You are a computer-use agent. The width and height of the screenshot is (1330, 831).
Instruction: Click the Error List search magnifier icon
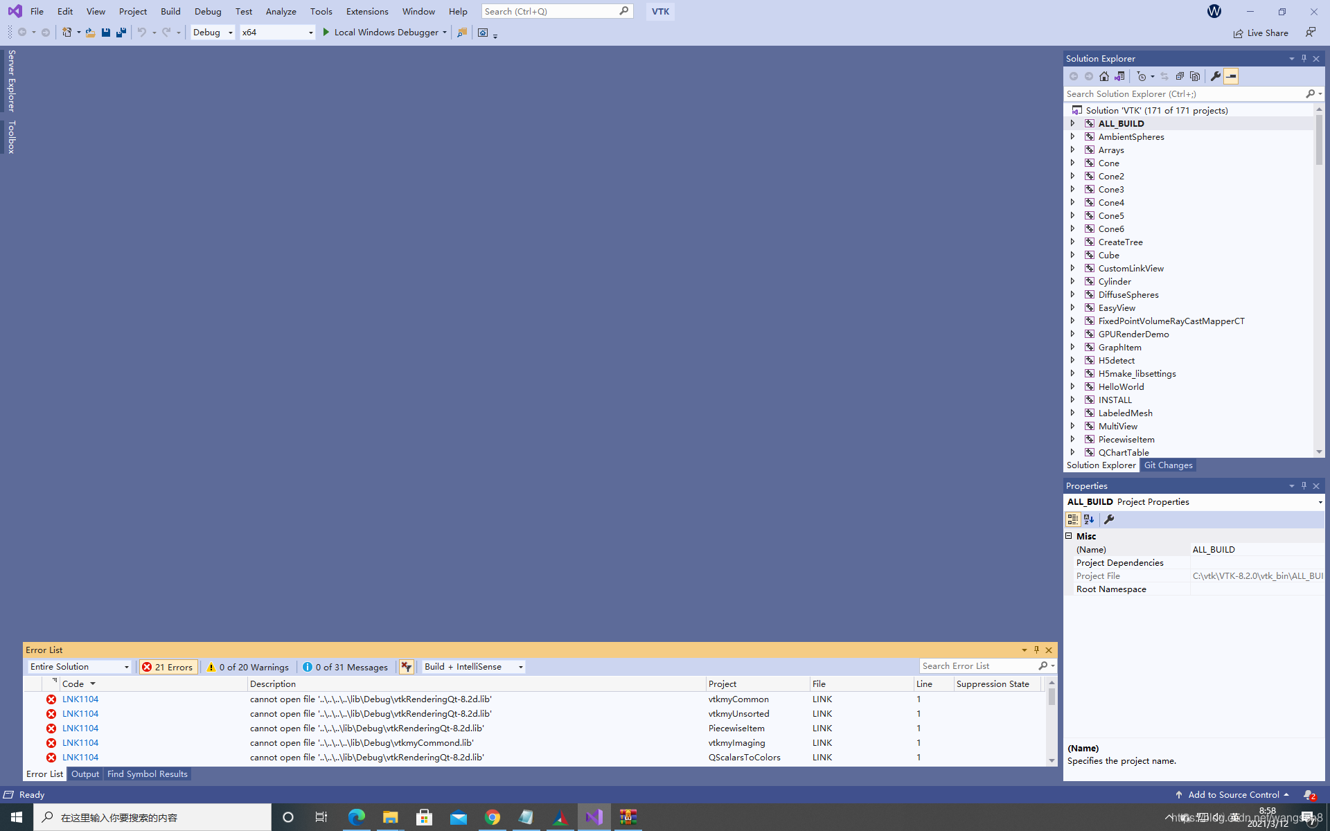pos(1043,665)
